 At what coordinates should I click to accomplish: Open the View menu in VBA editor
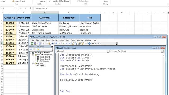(43, 40)
